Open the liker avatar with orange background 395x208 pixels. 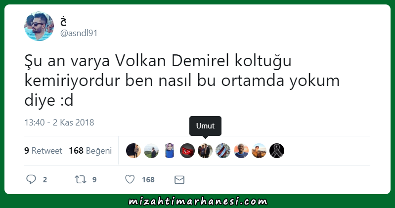pyautogui.click(x=241, y=151)
